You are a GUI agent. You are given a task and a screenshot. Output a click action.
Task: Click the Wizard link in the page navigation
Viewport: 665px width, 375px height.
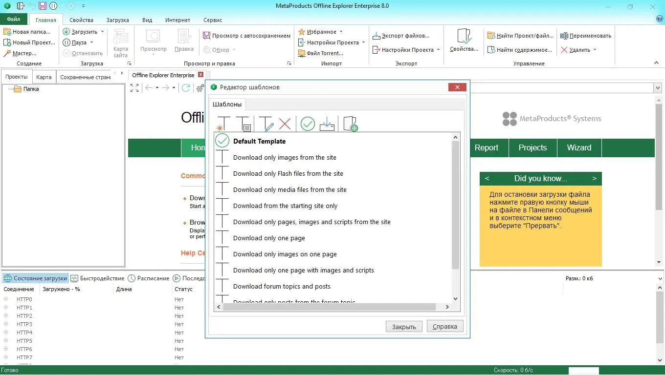(579, 148)
